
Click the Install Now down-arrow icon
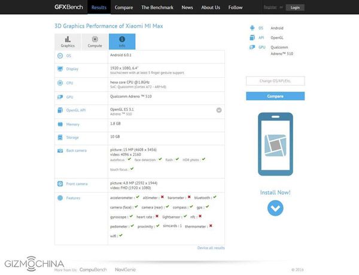click(x=275, y=208)
